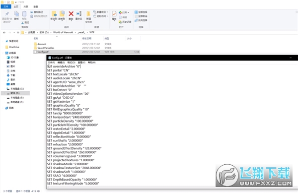Click the New folder (新建文件夹) icon
Image resolution: width=298 pixels, height=193 pixels.
pos(88,14)
